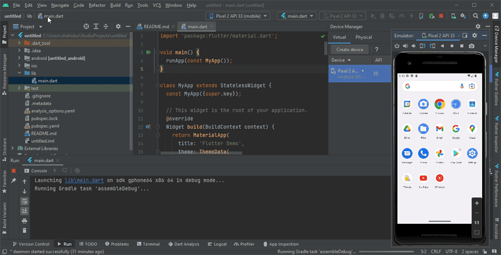
Task: Toggle soft-wrap in the Run console
Action: point(24,201)
